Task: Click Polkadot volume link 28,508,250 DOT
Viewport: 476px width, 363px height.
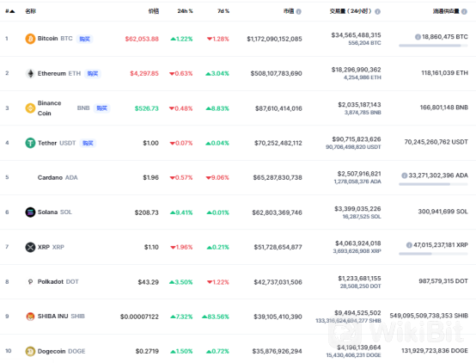Action: click(360, 286)
